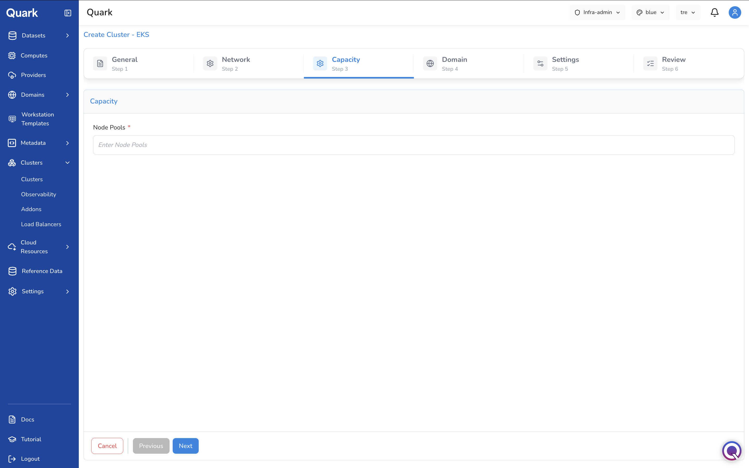Select the Capacity step tab

point(359,63)
